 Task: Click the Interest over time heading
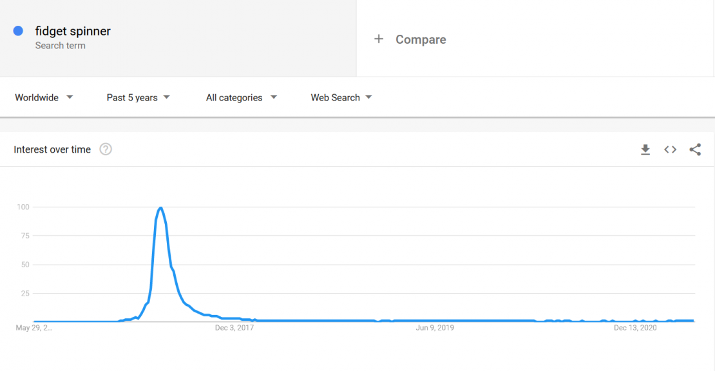click(x=52, y=149)
